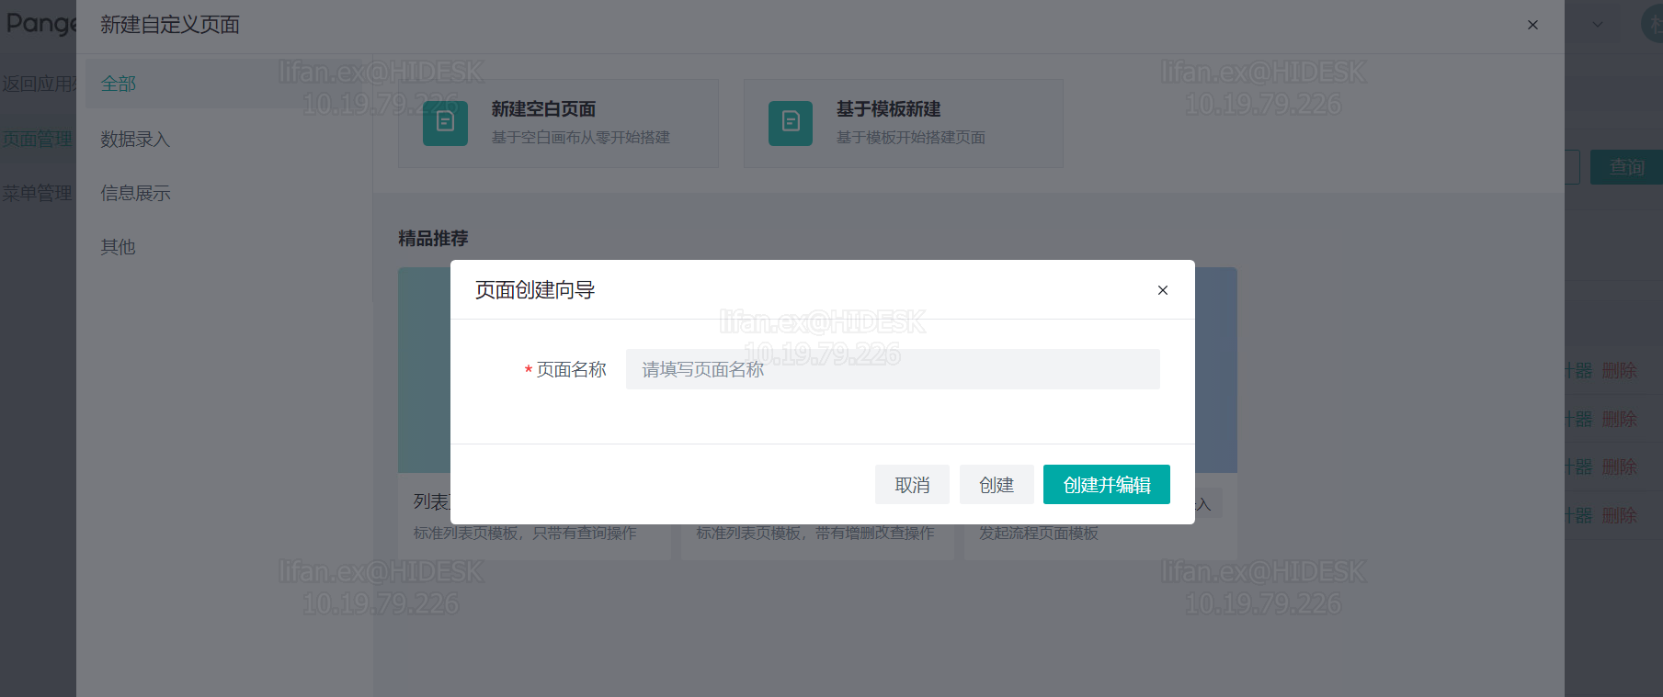Open 页面管理 in left sidebar

[37, 139]
